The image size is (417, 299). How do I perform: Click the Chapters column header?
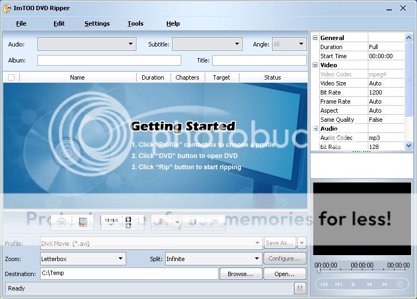pyautogui.click(x=188, y=77)
